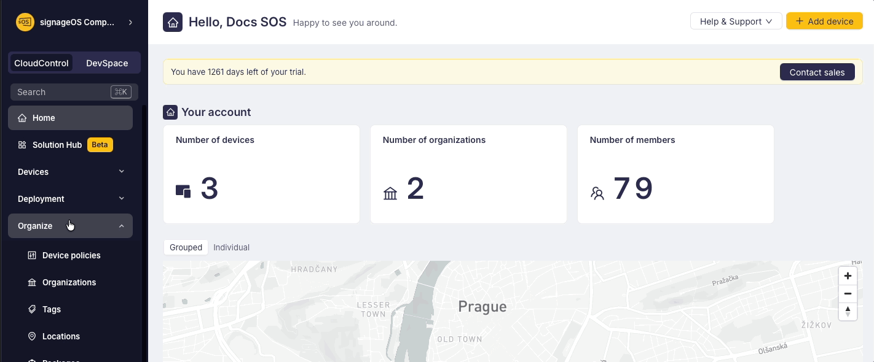The width and height of the screenshot is (874, 362).
Task: Switch to CloudControl mode
Action: (41, 63)
